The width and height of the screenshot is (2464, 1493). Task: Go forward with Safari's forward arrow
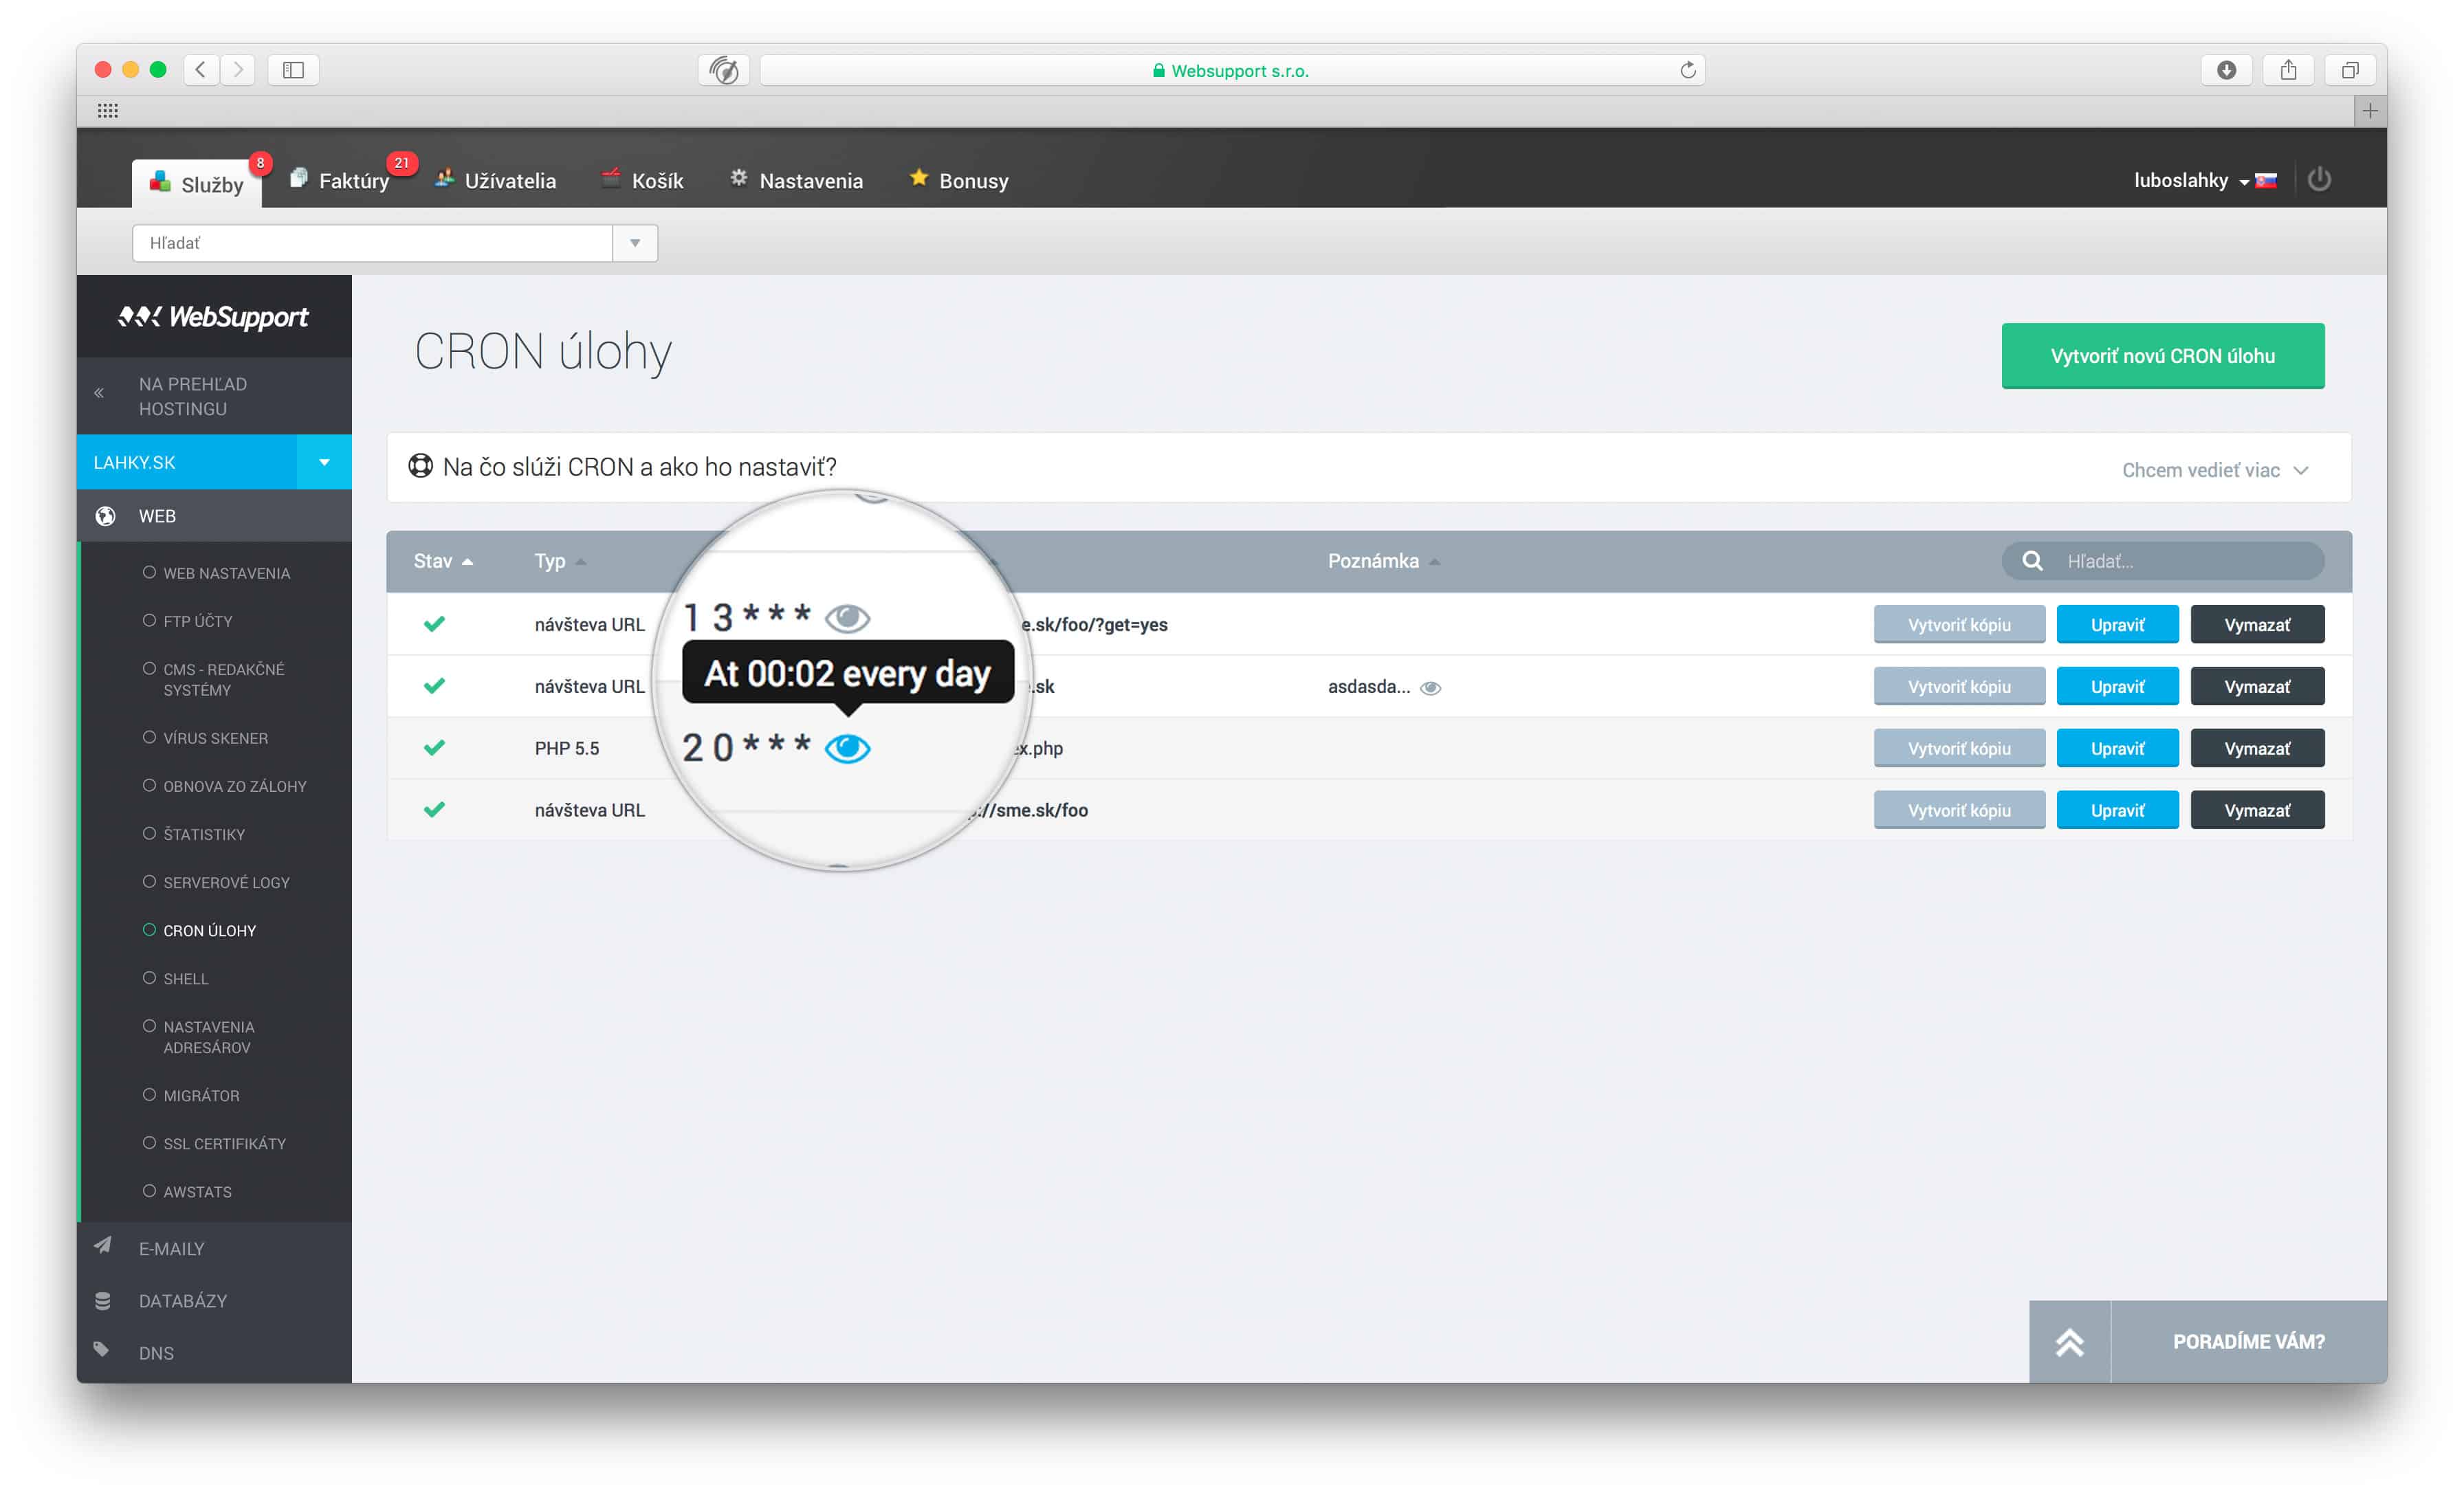tap(238, 69)
